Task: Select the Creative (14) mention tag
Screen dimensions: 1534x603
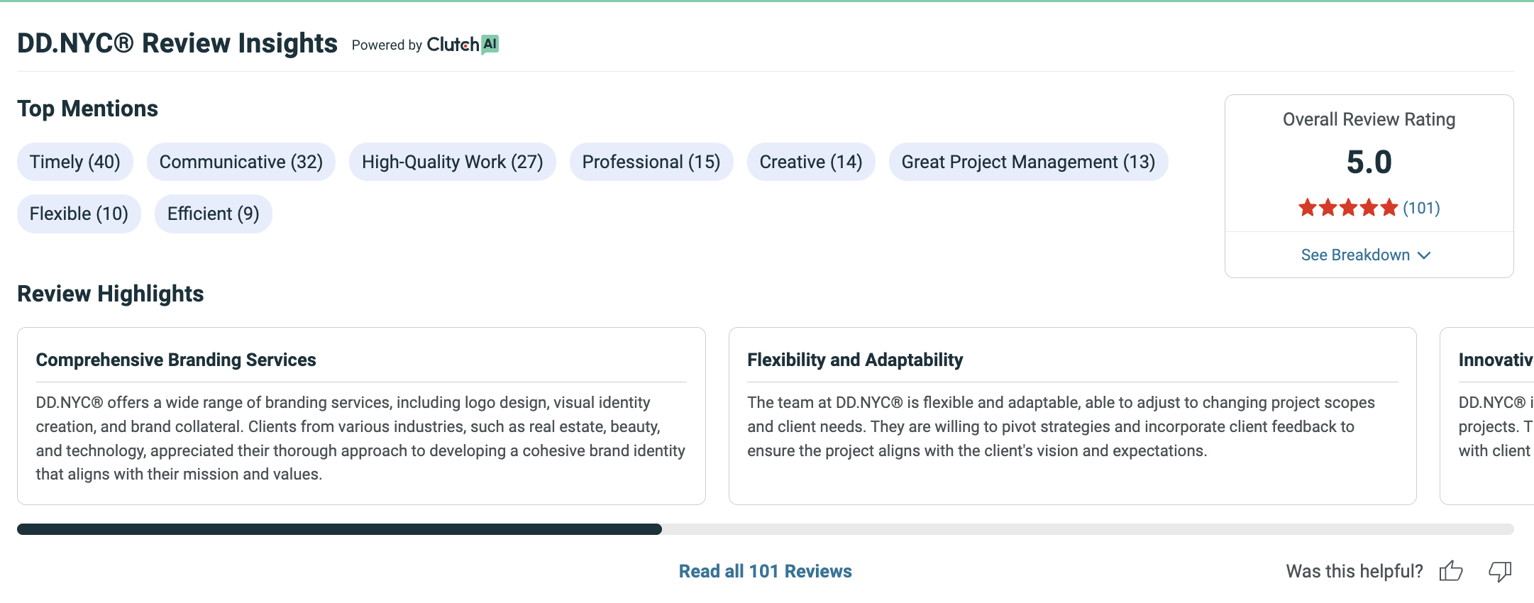Action: coord(811,162)
